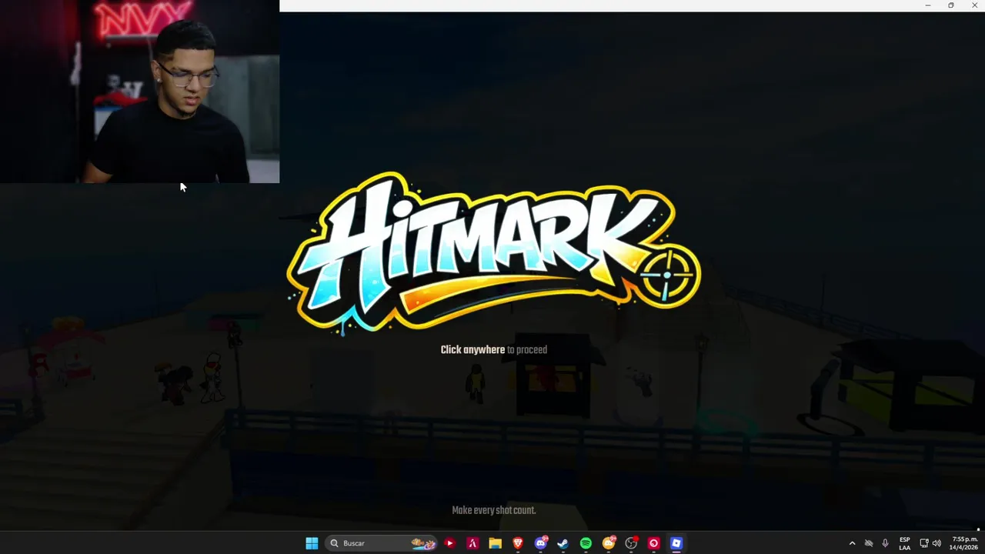Click the Hitmark logo
Viewport: 985px width, 554px height.
click(x=493, y=253)
